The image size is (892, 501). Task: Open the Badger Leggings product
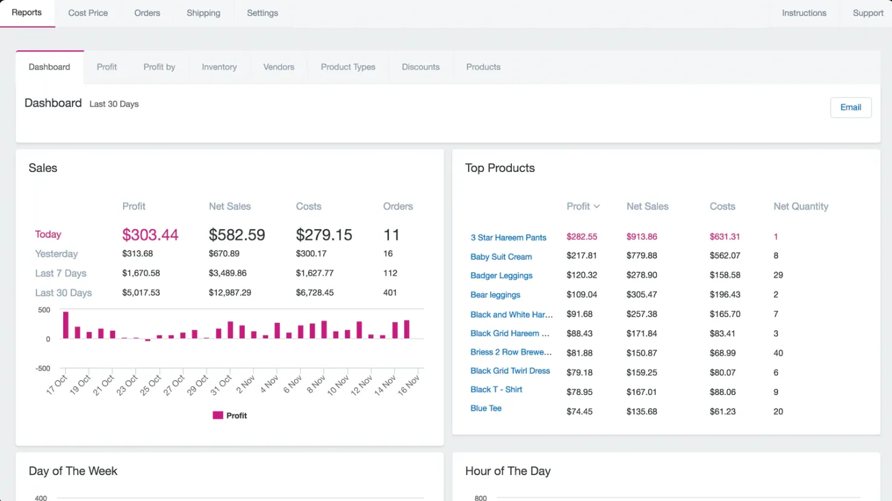pos(501,276)
